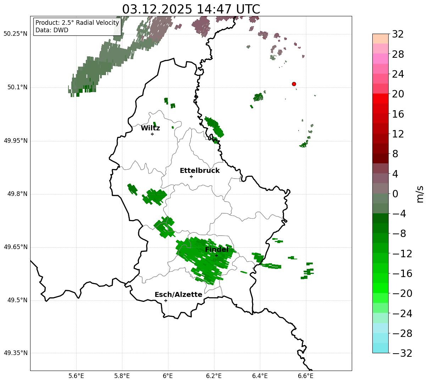Click the Esch/Alzette station cross marker
428x383 pixels.
point(166,300)
